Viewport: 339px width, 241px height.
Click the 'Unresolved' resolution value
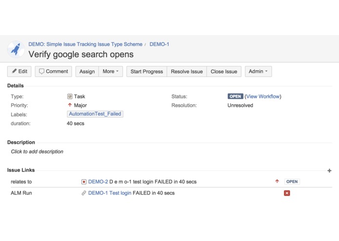(240, 105)
